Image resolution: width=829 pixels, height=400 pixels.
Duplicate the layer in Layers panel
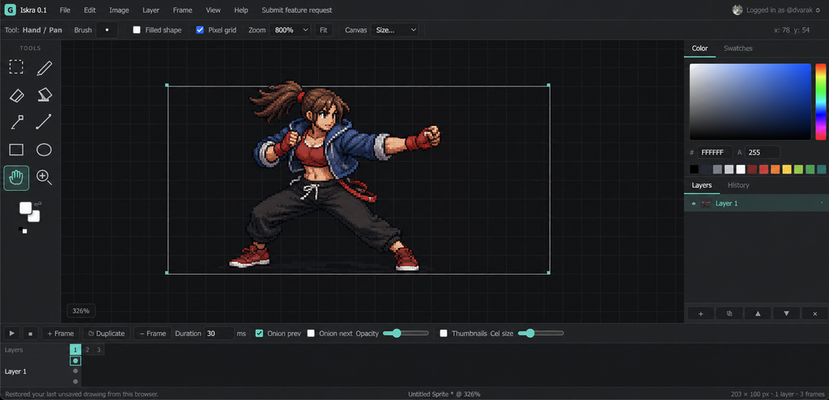click(729, 313)
